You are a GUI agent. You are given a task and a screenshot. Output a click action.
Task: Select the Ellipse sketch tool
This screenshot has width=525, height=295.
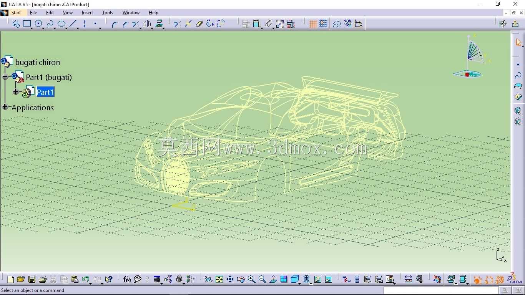tap(61, 24)
